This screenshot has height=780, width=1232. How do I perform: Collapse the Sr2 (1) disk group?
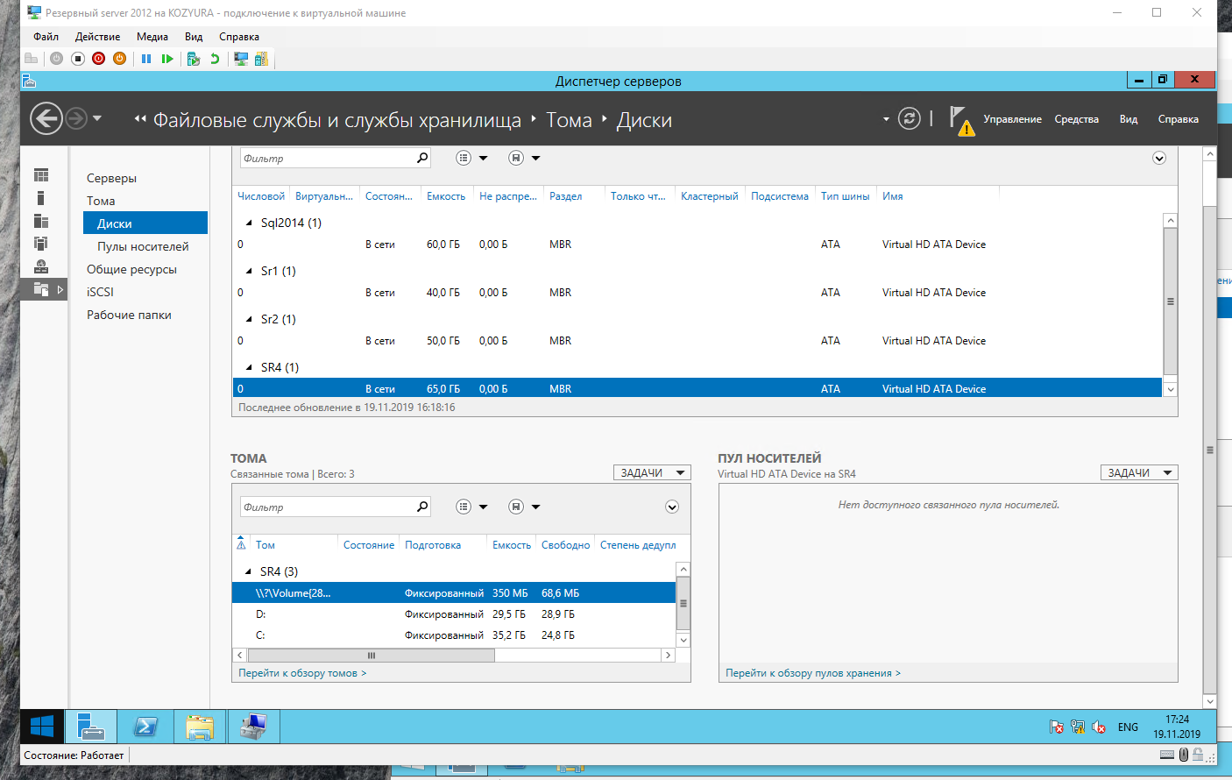pyautogui.click(x=249, y=319)
